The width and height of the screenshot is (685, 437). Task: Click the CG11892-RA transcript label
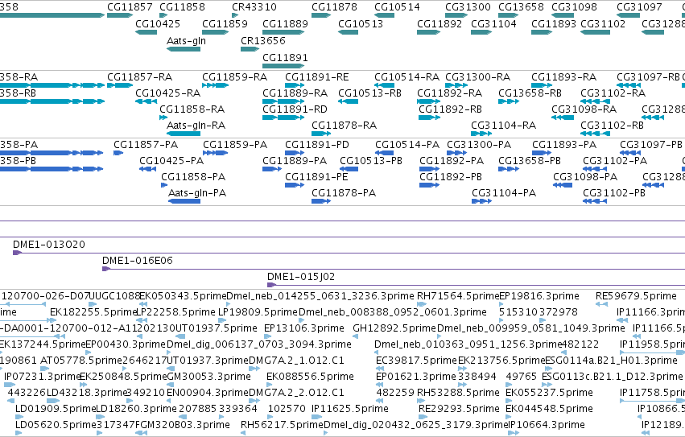[449, 93]
